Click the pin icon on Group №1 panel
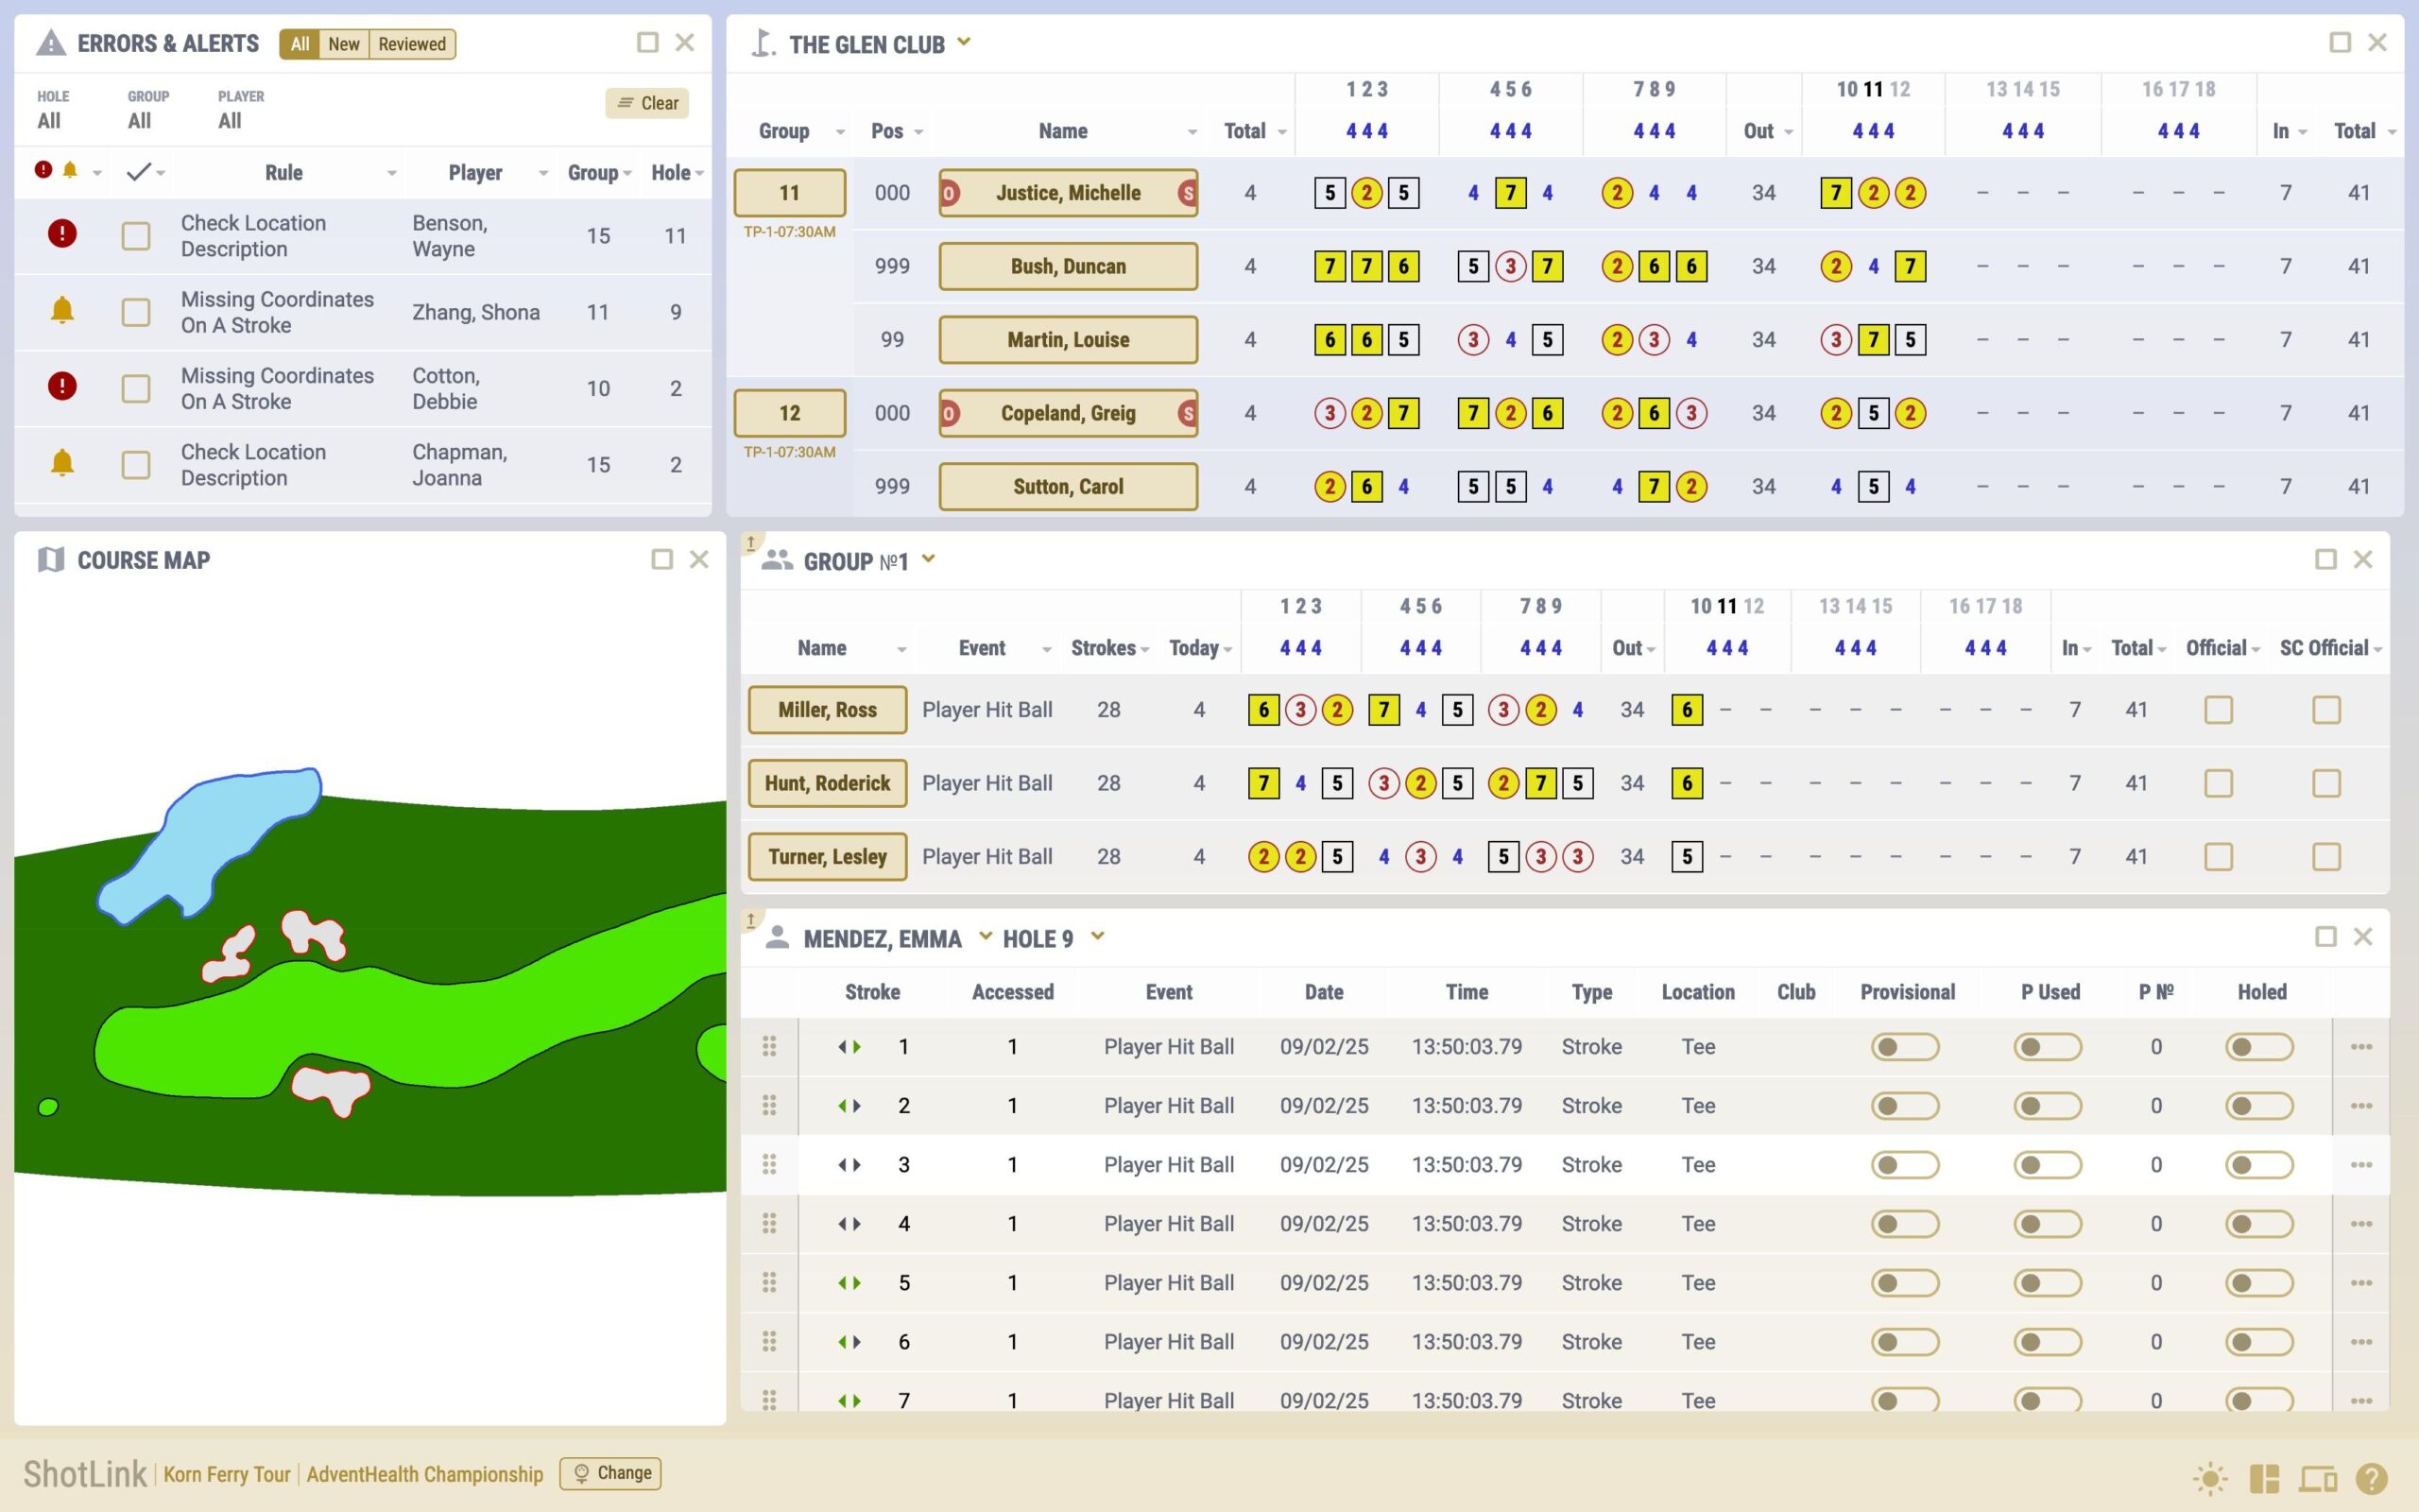2419x1512 pixels. coord(750,543)
